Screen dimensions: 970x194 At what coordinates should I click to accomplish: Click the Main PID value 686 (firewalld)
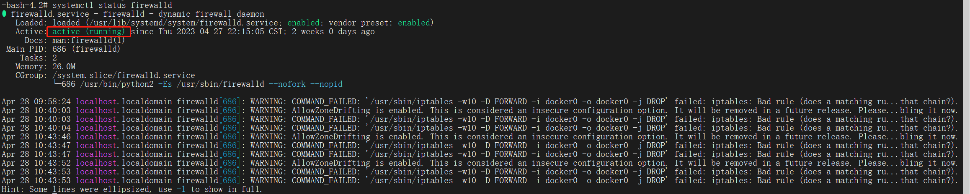click(86, 49)
